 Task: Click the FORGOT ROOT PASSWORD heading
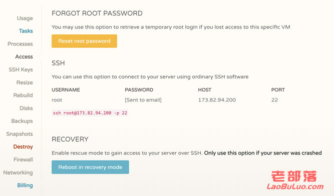click(97, 13)
